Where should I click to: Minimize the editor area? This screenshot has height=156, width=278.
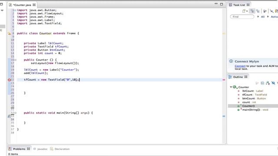(216, 4)
